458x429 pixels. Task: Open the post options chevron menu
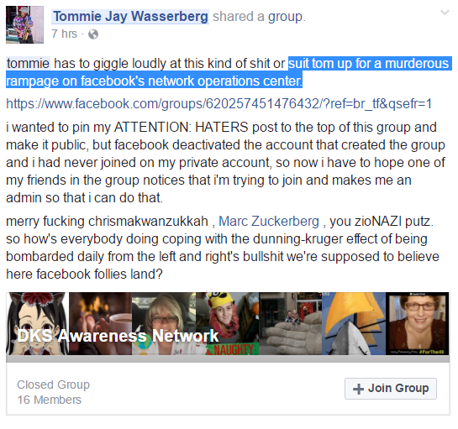click(445, 13)
